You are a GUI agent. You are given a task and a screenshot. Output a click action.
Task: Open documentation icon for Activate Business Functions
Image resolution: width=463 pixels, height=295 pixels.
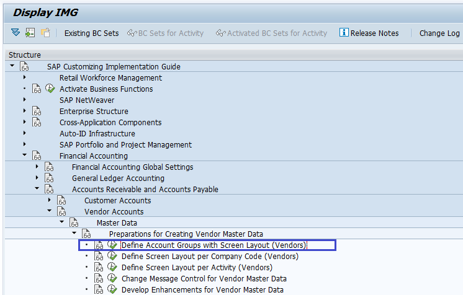click(x=37, y=89)
